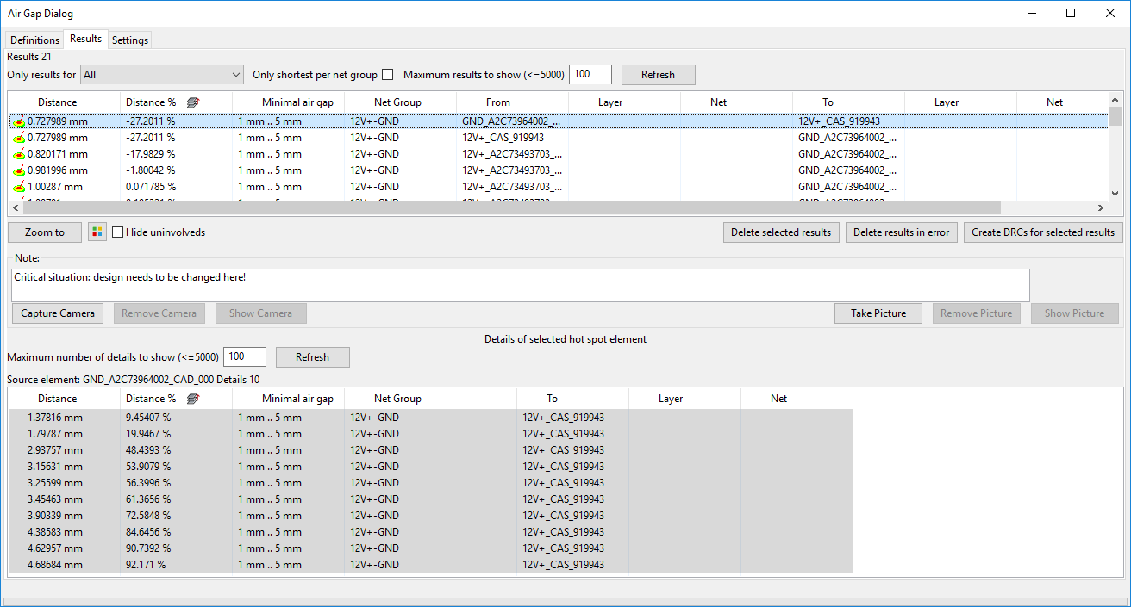Screen dimensions: 1131x607
Task: Click the details value 53.9079 %
Action: pyautogui.click(x=148, y=467)
